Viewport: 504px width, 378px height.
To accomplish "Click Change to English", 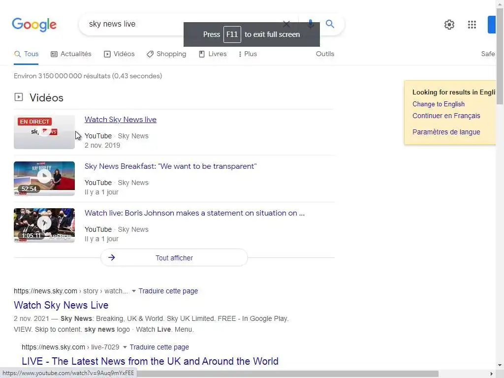I will pos(439,104).
